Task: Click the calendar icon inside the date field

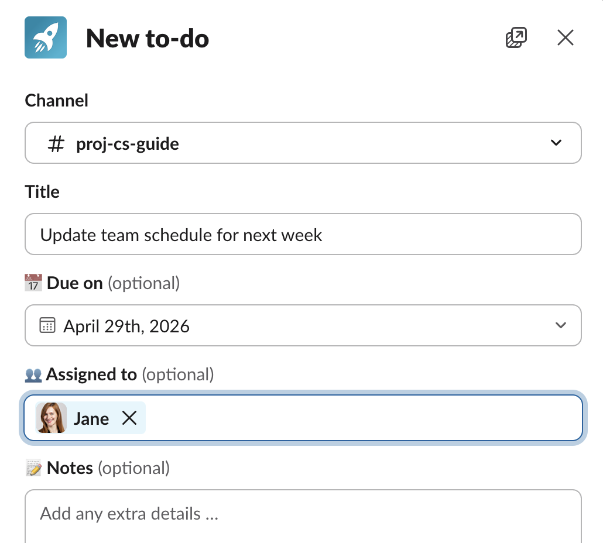Action: tap(46, 325)
